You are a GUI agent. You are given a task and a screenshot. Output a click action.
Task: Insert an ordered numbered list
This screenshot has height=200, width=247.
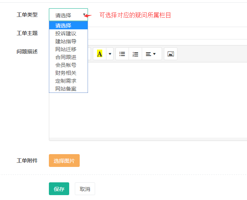(x=135, y=54)
